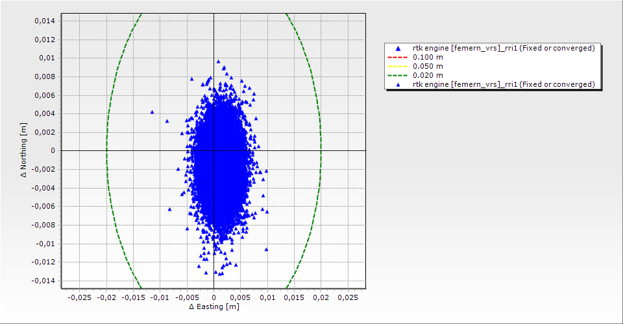Click the chart origin where the axes cross
The width and height of the screenshot is (623, 324).
coord(214,150)
